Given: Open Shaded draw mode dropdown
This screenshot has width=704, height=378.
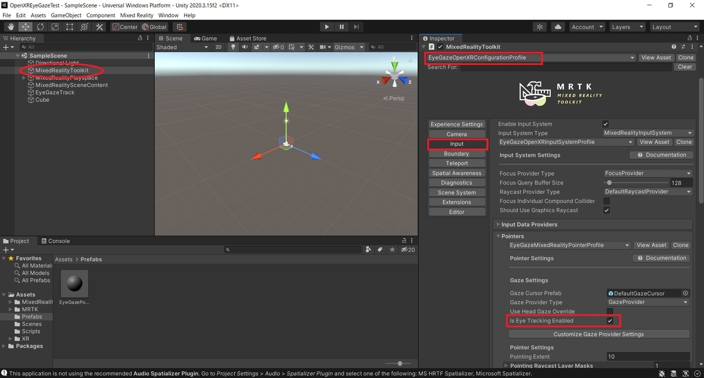Looking at the screenshot, I should pyautogui.click(x=182, y=47).
